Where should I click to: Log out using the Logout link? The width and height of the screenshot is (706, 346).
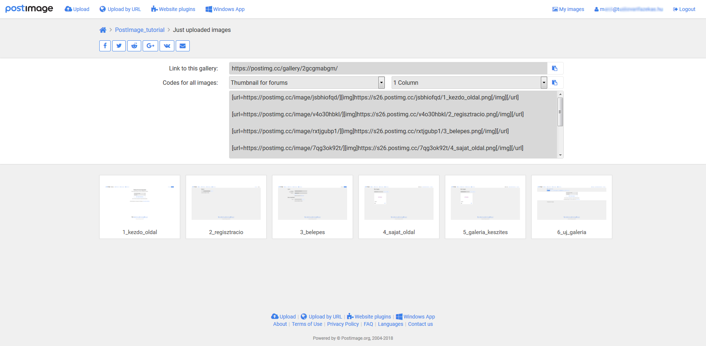coord(684,9)
